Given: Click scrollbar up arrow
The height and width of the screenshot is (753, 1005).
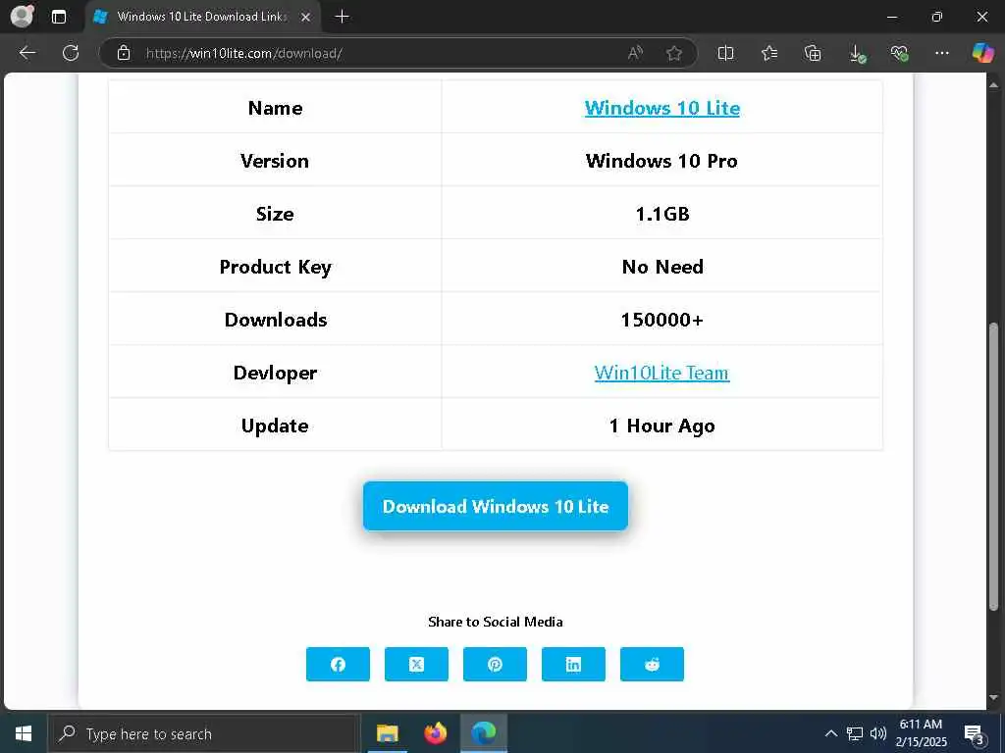Looking at the screenshot, I should pyautogui.click(x=993, y=84).
